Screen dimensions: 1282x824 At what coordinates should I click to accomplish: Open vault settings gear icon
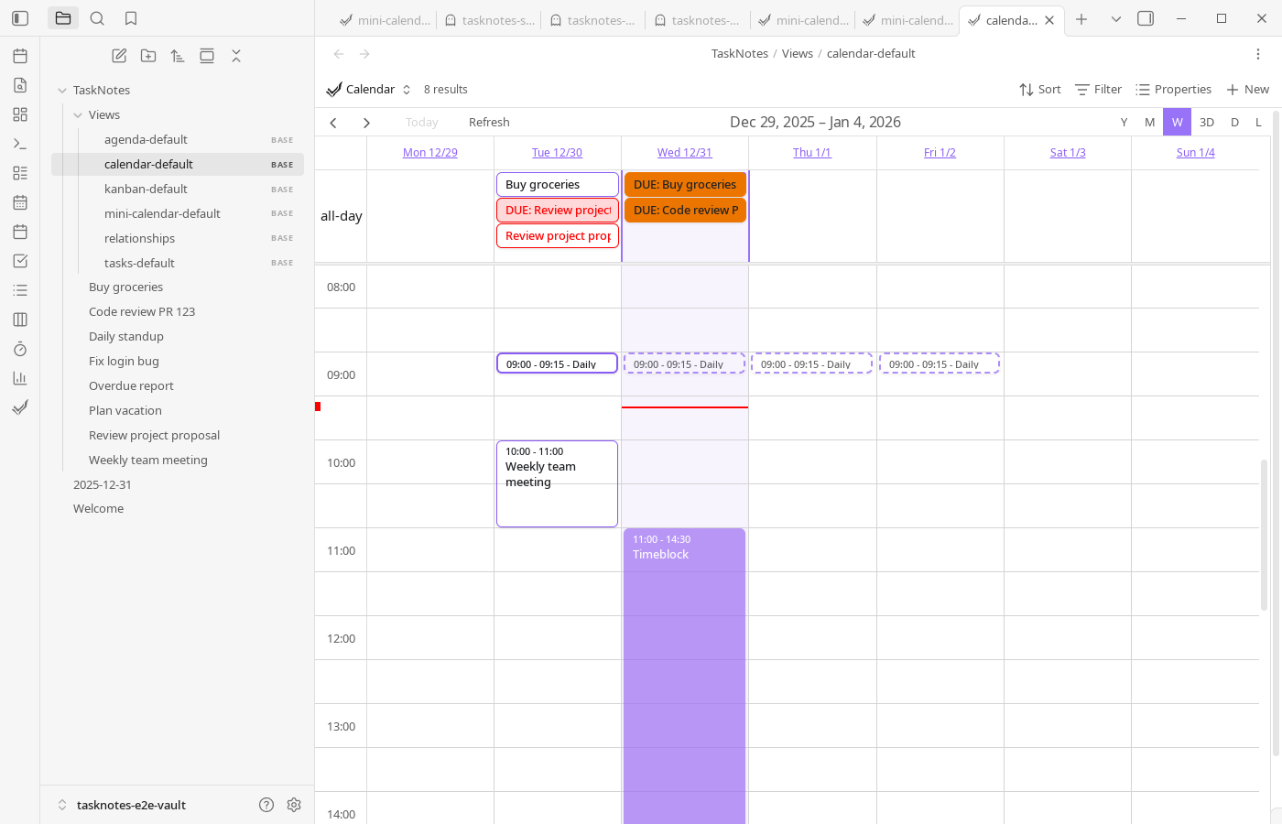click(x=294, y=805)
